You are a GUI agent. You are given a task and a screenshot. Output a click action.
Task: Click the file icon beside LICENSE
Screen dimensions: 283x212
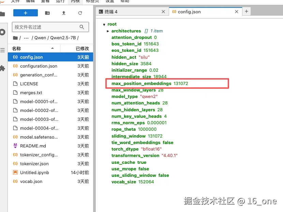click(15, 84)
